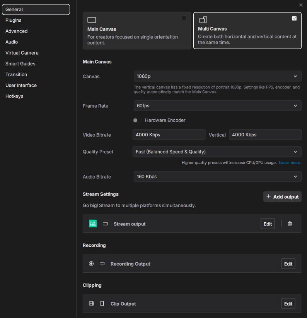Open the Plugins settings section
This screenshot has height=318, width=307.
(14, 20)
